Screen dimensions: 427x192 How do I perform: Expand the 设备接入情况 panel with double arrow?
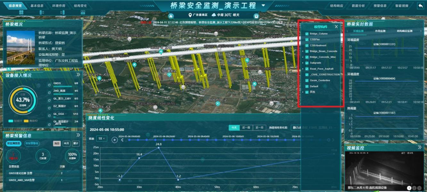tap(78, 75)
